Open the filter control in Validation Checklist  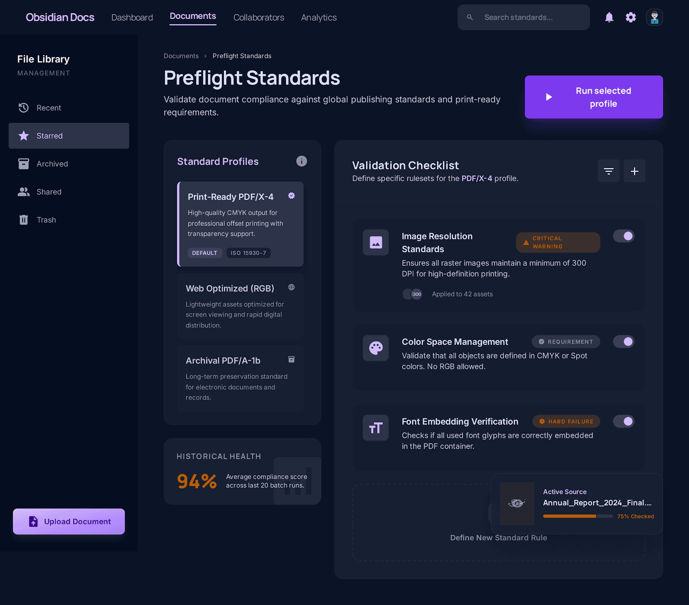pyautogui.click(x=608, y=171)
